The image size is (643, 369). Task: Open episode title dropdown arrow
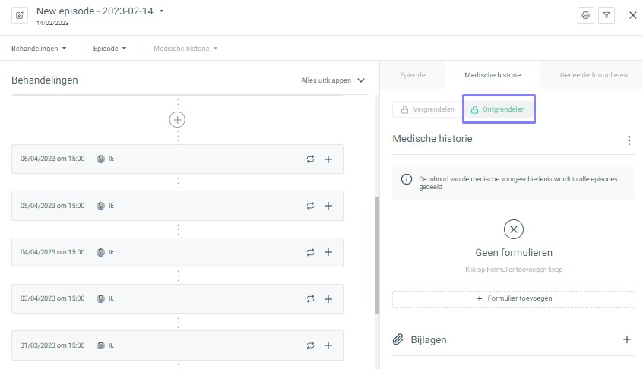point(162,11)
